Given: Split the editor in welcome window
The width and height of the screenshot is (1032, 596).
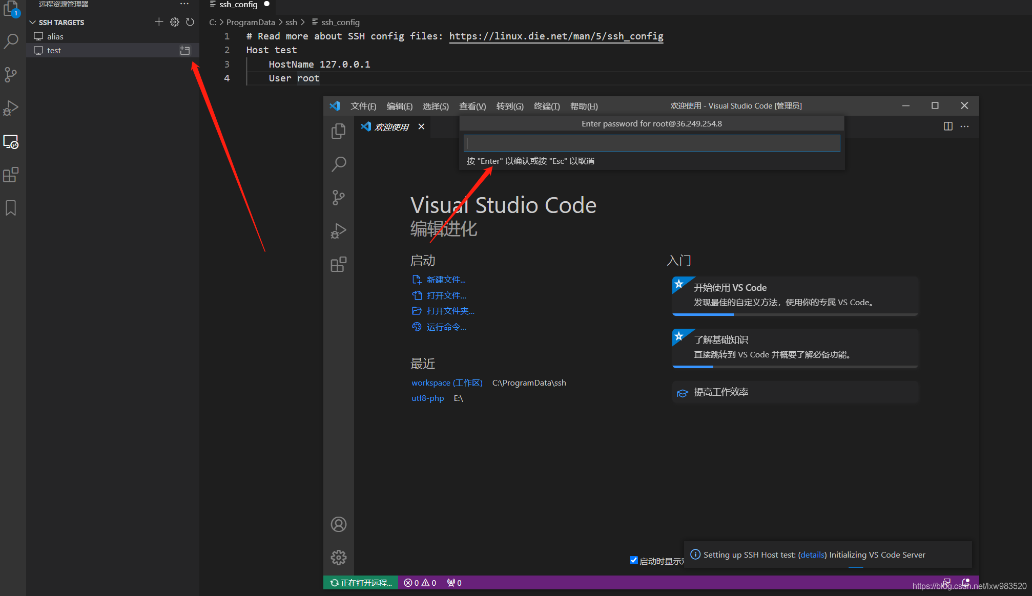Looking at the screenshot, I should pos(948,126).
